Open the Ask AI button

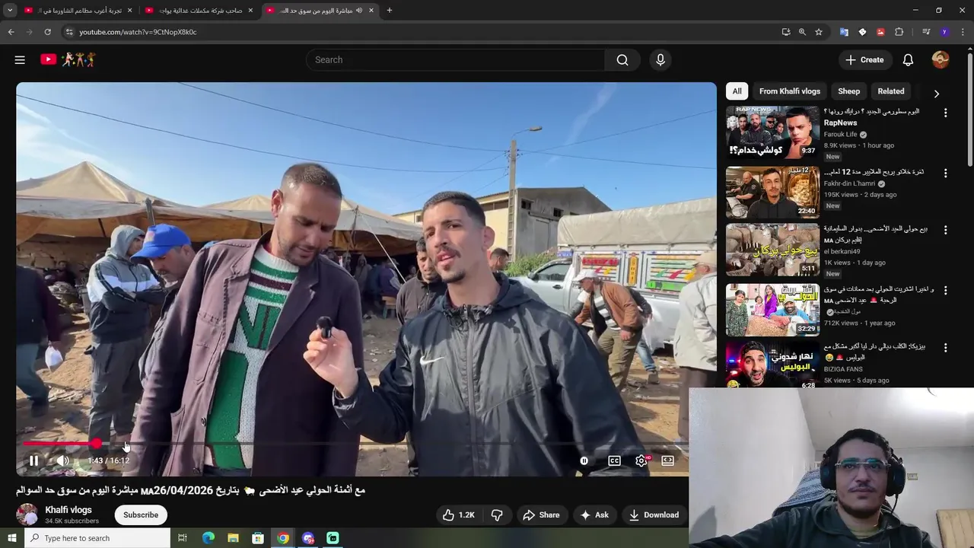coord(594,515)
